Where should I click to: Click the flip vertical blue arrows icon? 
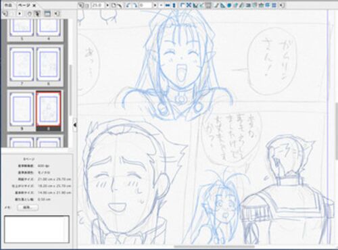pyautogui.click(x=174, y=5)
